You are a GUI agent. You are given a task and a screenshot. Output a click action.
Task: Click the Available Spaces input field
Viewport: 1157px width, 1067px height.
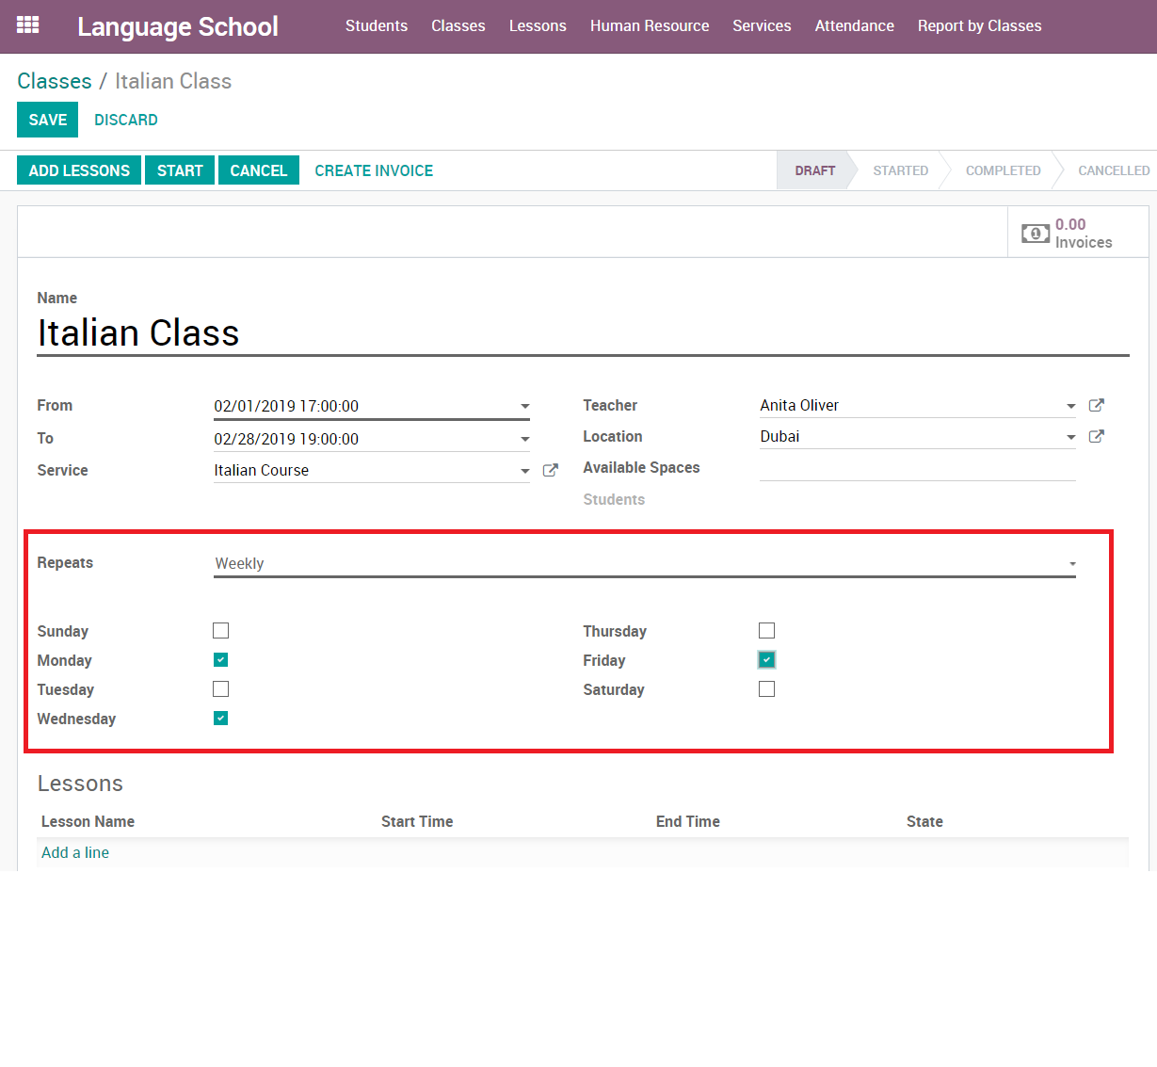(916, 468)
